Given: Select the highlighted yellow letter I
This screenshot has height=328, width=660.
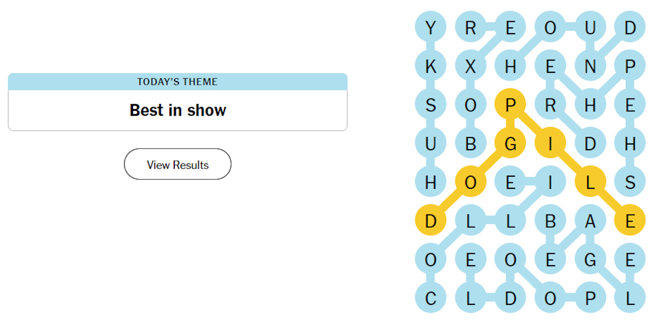Looking at the screenshot, I should coord(550,142).
